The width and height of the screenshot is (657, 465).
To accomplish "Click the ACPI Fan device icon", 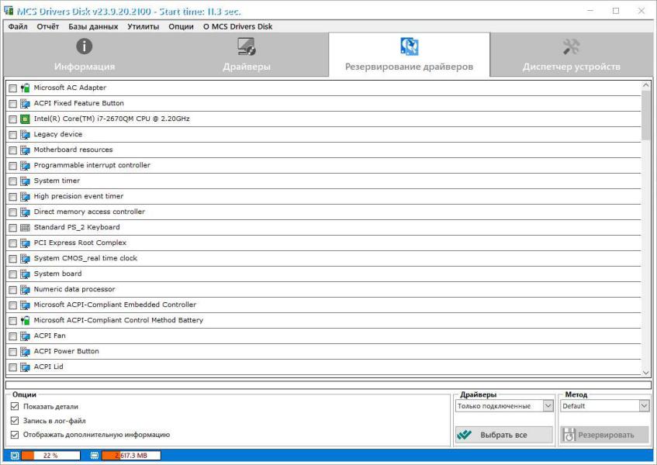I will pyautogui.click(x=25, y=336).
